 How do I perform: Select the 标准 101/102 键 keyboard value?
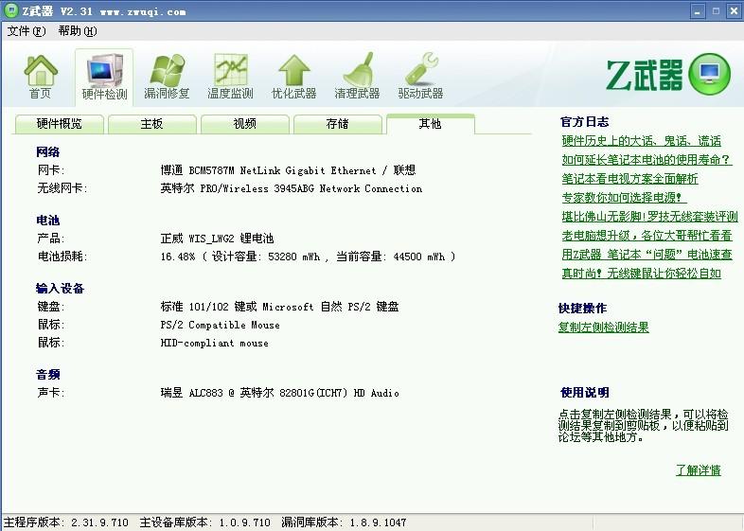(279, 307)
